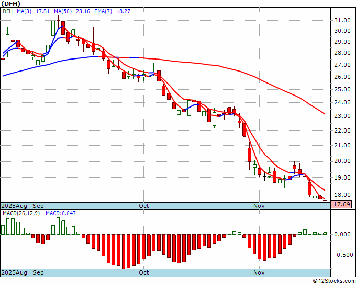The height and width of the screenshot is (285, 356).
Task: Open the 12Stocks.com copyright link
Action: click(334, 281)
